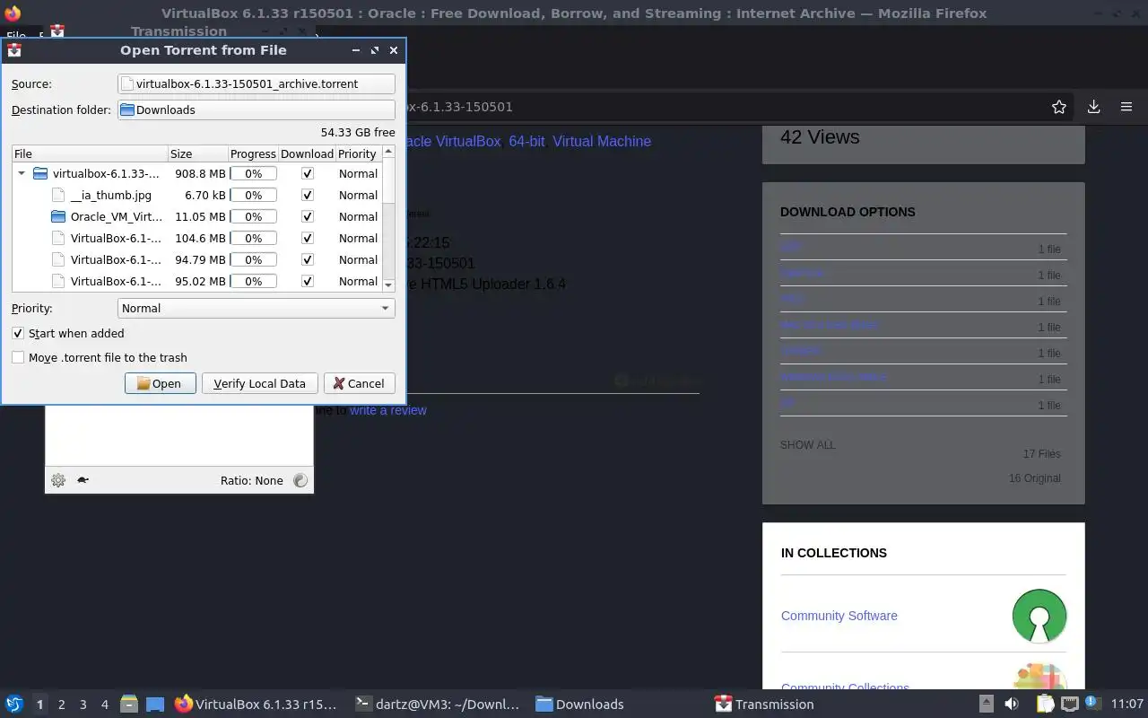The width and height of the screenshot is (1148, 718).
Task: Collapse the virtualbox-6.1.33 tree folder
Action: [22, 173]
